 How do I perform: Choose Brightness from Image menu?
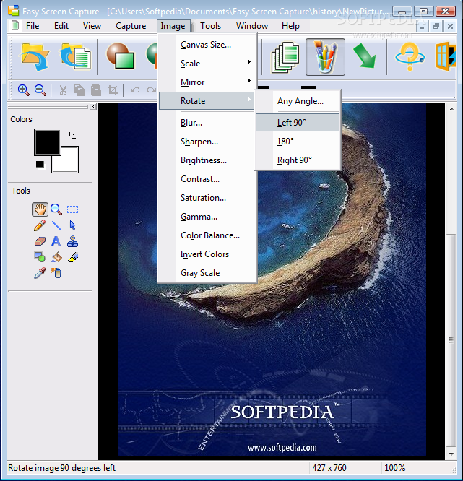(x=207, y=160)
